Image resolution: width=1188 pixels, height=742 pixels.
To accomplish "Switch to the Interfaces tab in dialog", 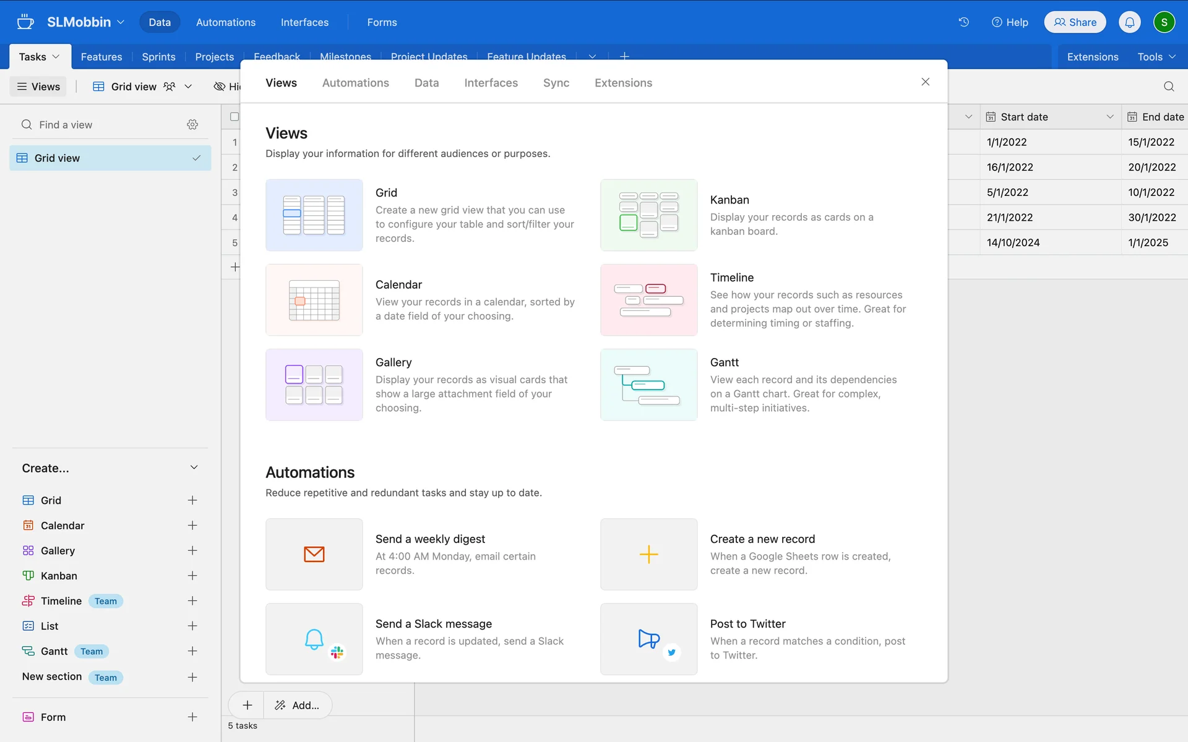I will (x=491, y=83).
